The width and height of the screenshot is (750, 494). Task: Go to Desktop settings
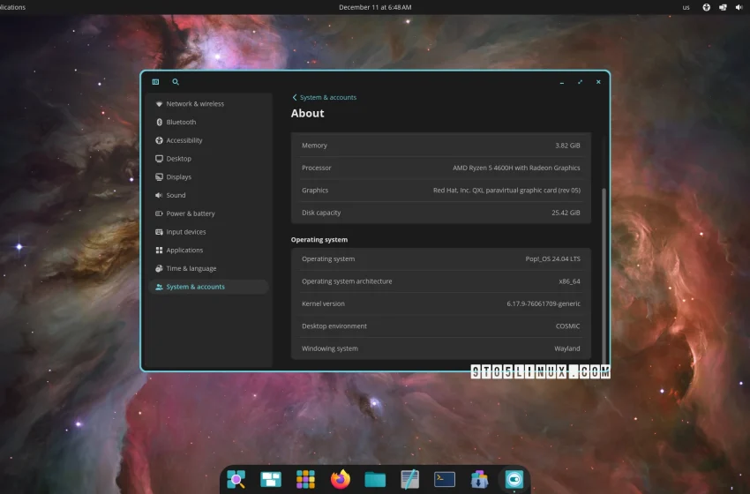coord(208,158)
